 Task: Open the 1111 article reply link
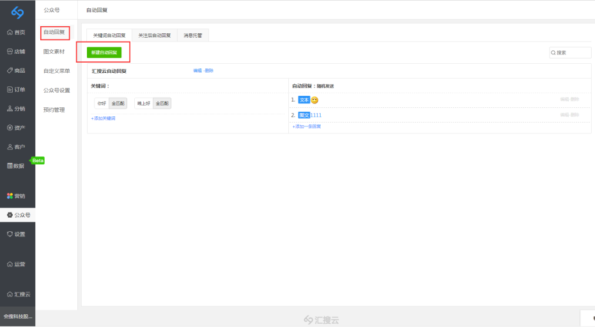[316, 115]
